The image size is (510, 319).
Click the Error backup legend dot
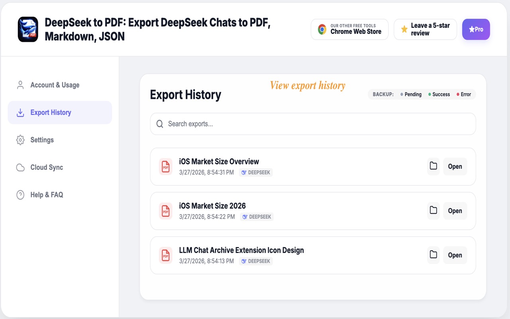point(458,95)
